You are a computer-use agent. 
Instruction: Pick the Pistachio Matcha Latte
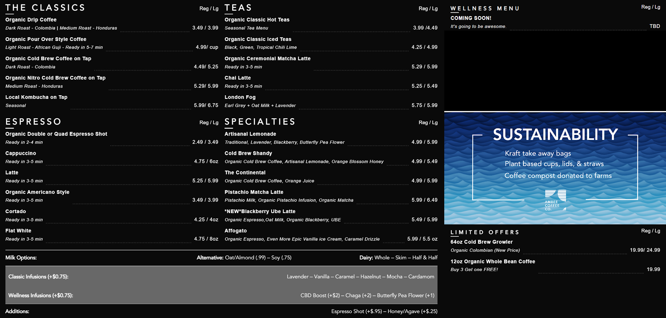coord(254,192)
